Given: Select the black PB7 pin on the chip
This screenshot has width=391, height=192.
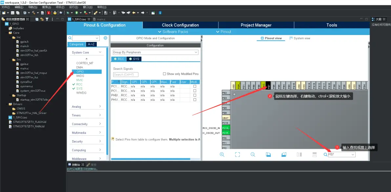Looking at the screenshot, I should click(268, 85).
